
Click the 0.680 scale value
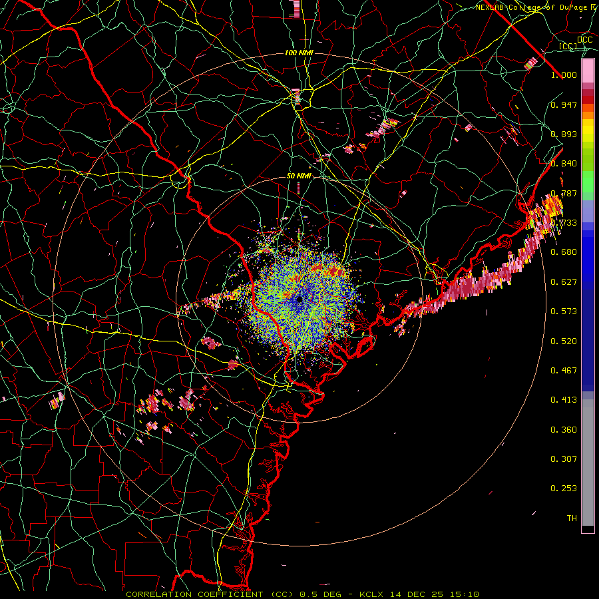[564, 252]
